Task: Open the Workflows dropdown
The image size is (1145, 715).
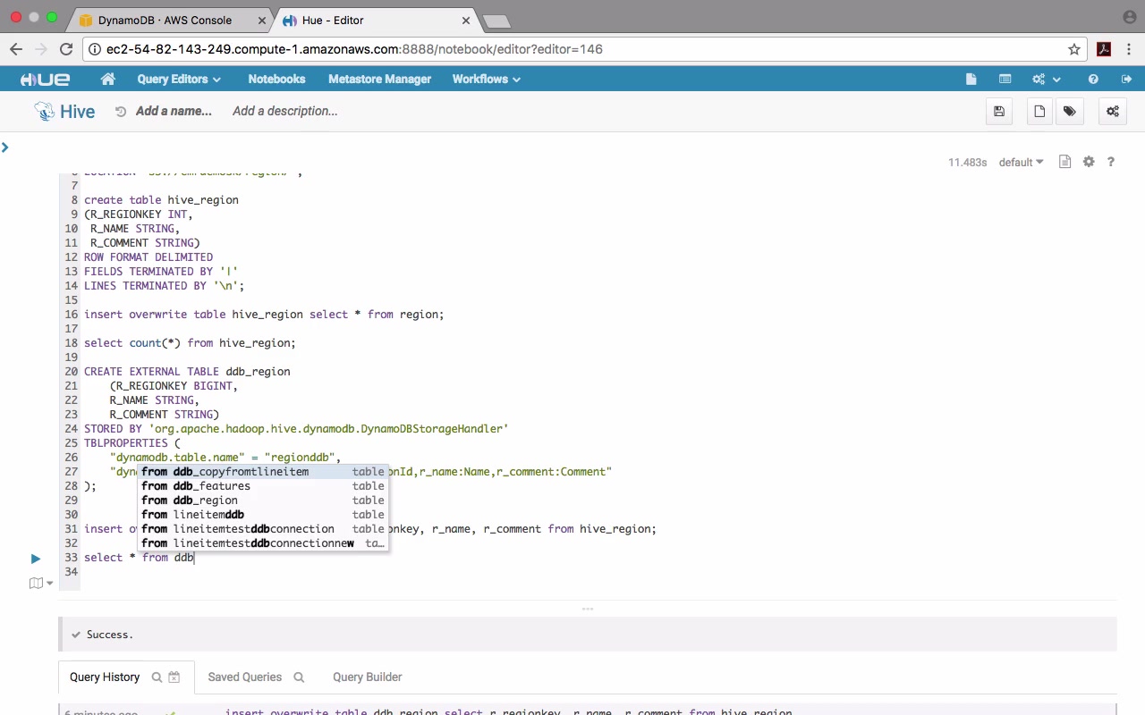Action: click(x=486, y=80)
